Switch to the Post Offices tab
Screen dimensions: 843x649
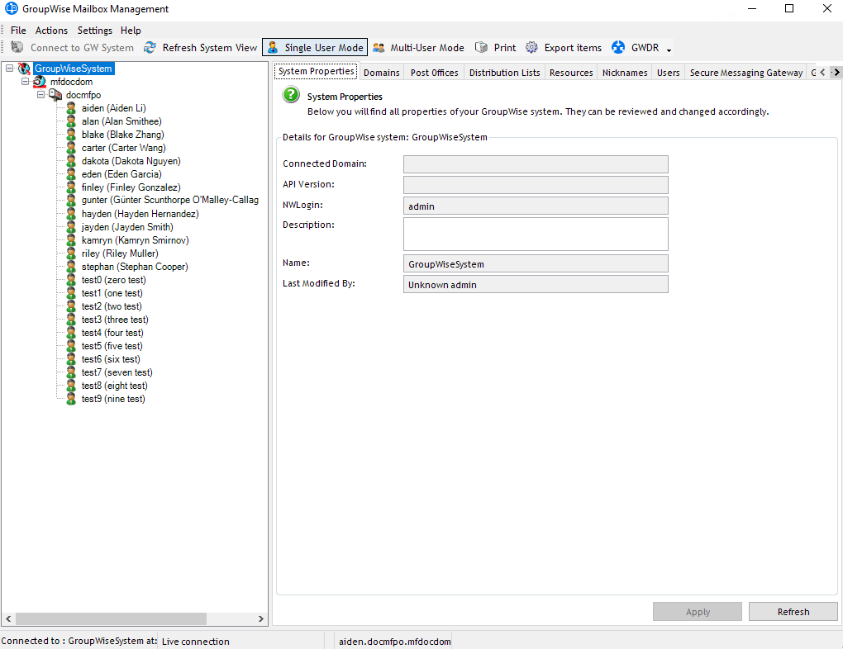(435, 73)
